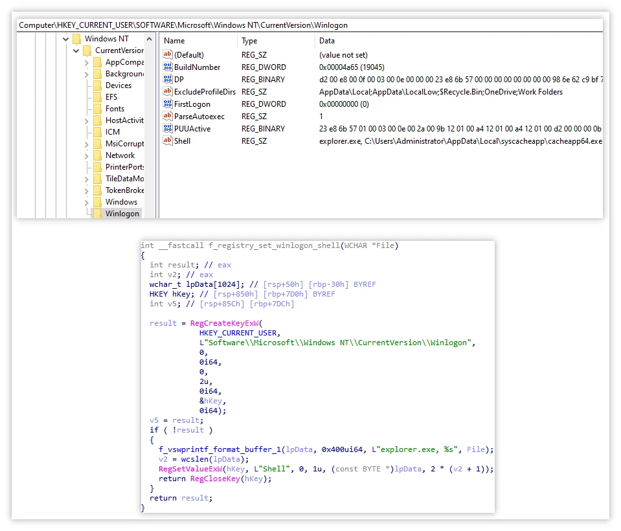This screenshot has height=531, width=621.
Task: Click the '(value not set)' data cell
Action: coord(343,54)
